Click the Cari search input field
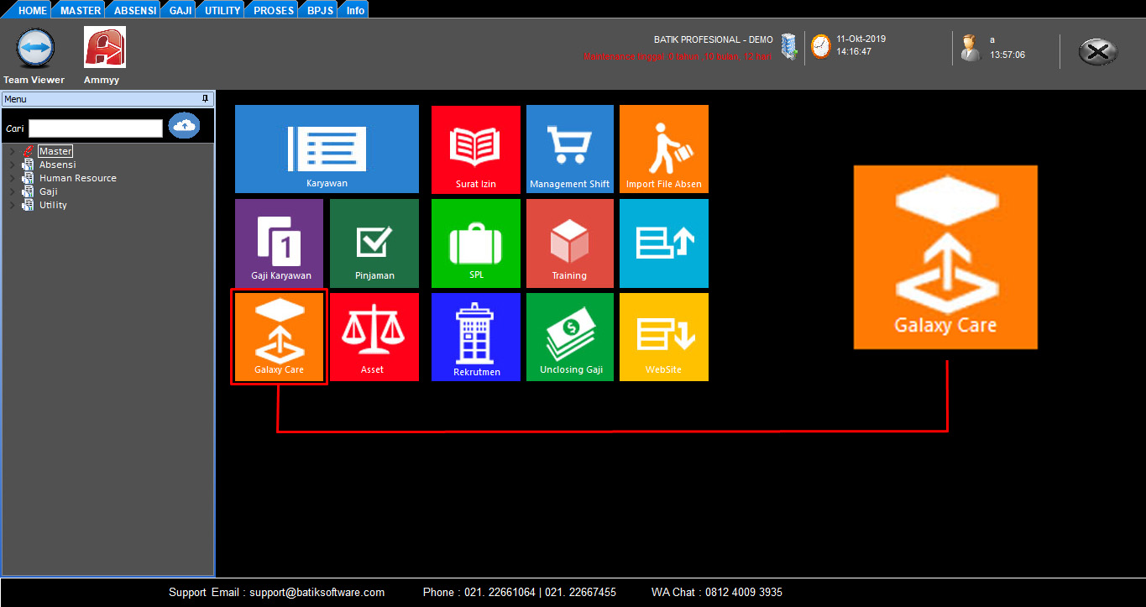Viewport: 1146px width, 607px height. [96, 128]
